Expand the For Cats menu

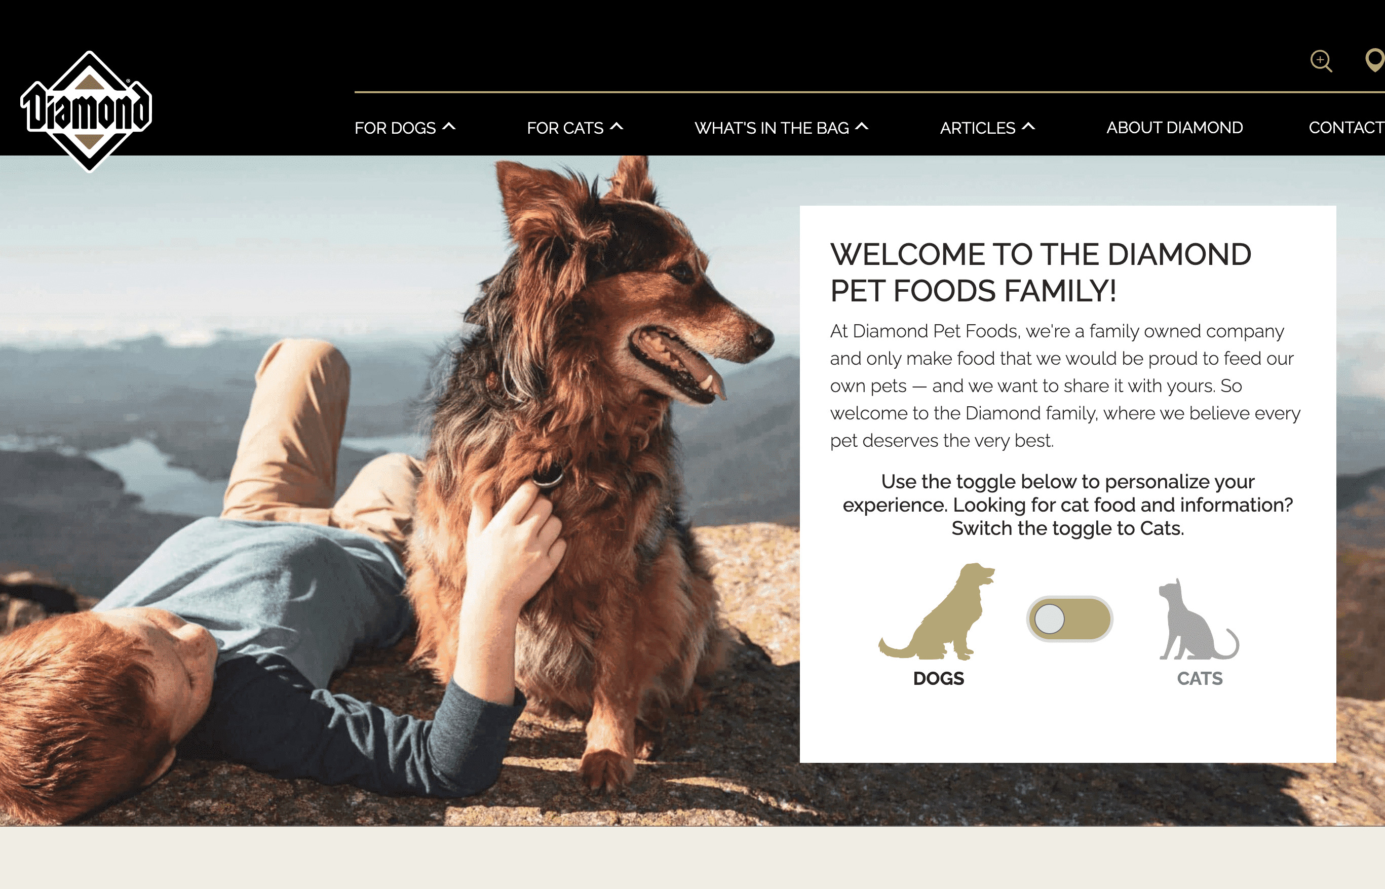tap(575, 128)
